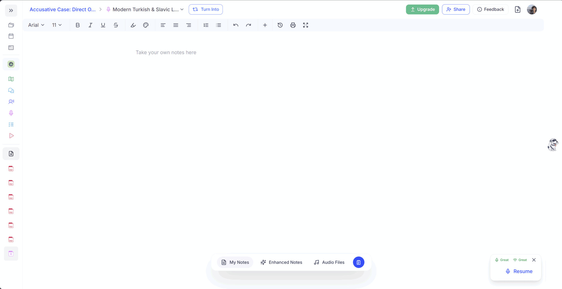Undo the last action
Viewport: 562px width, 289px height.
pyautogui.click(x=235, y=25)
